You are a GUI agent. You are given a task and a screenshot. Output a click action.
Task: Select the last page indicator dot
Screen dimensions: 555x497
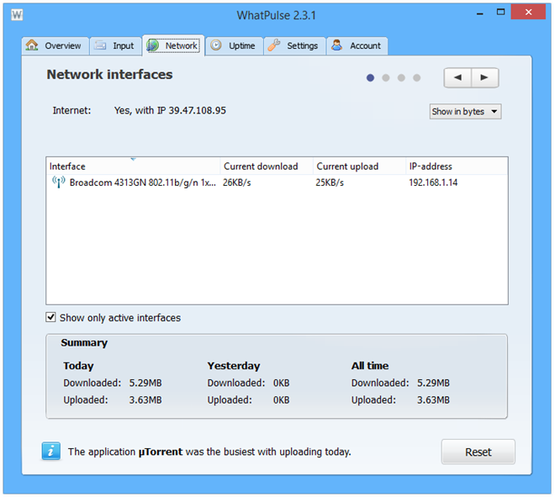coord(416,78)
